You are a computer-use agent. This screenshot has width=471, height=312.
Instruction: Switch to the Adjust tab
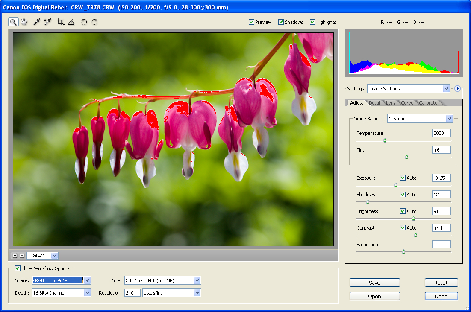pyautogui.click(x=356, y=103)
